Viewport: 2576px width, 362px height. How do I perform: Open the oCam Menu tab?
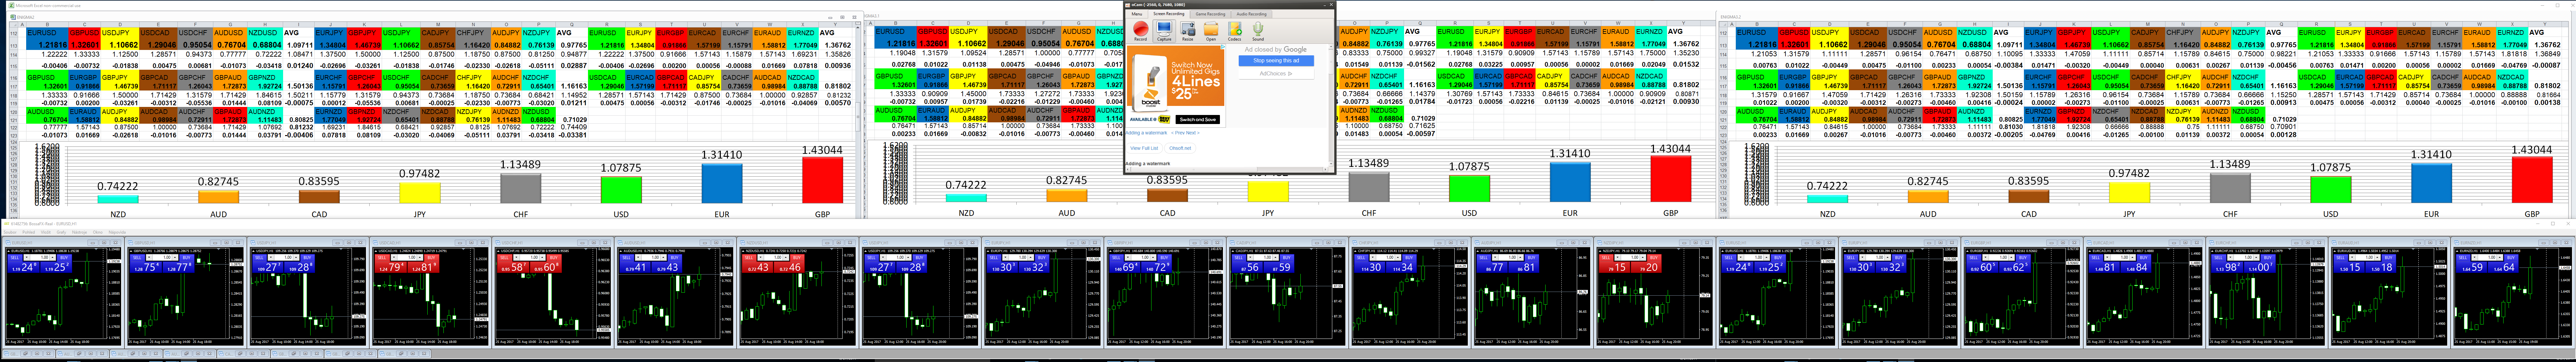[1137, 14]
